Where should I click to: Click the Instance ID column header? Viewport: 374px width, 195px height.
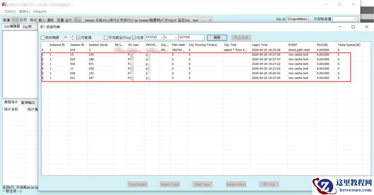[58, 45]
